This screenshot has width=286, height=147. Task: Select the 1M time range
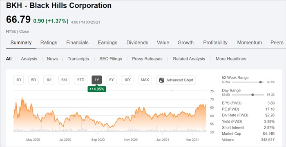[49, 80]
